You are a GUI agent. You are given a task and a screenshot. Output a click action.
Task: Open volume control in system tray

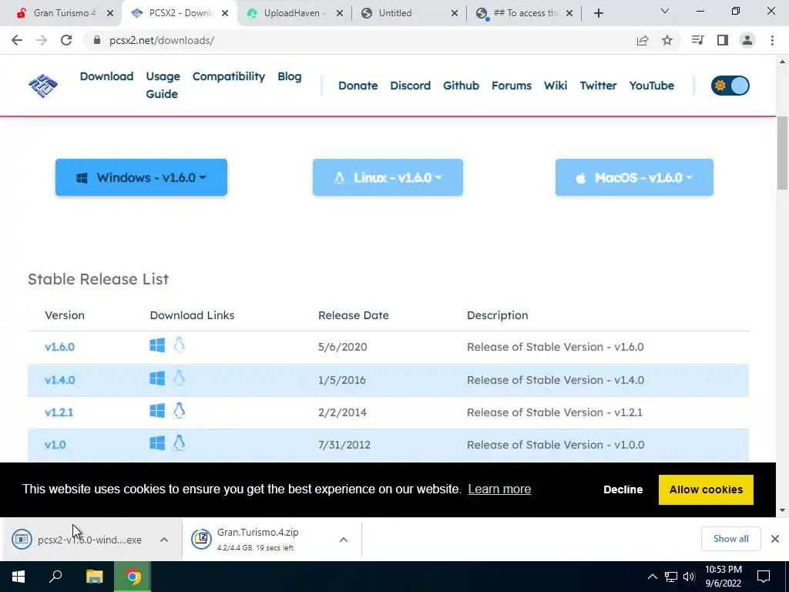[689, 577]
